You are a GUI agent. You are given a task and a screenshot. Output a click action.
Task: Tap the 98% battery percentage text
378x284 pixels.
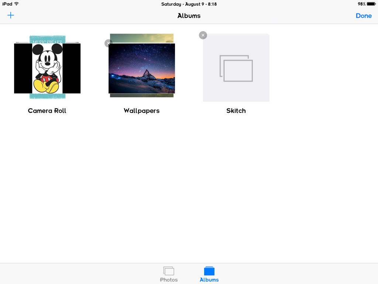[x=361, y=4]
